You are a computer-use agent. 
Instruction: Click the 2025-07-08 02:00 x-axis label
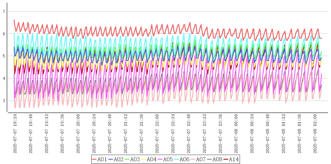click(315, 134)
